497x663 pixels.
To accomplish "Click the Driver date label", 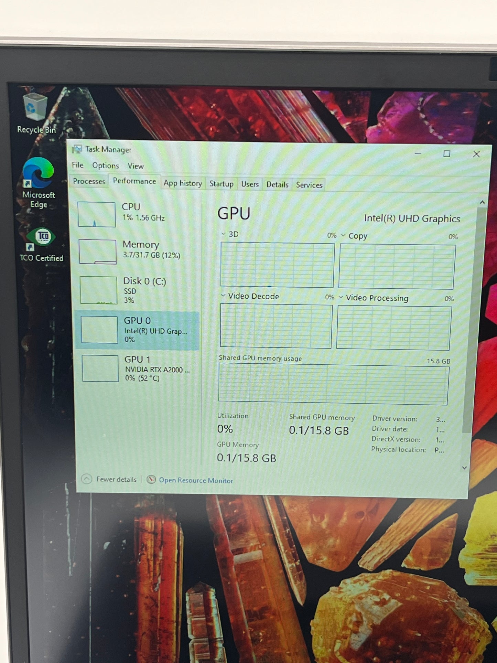I will [x=390, y=429].
